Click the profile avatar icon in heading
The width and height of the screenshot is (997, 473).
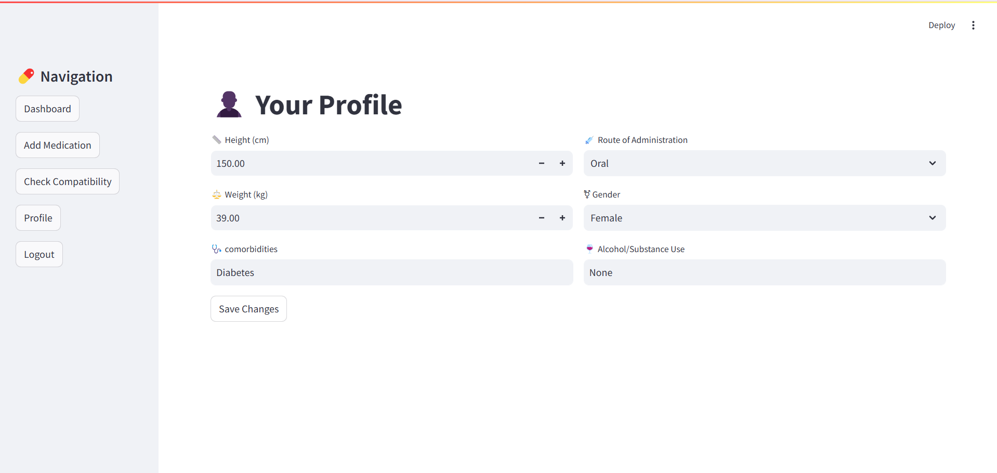click(229, 104)
